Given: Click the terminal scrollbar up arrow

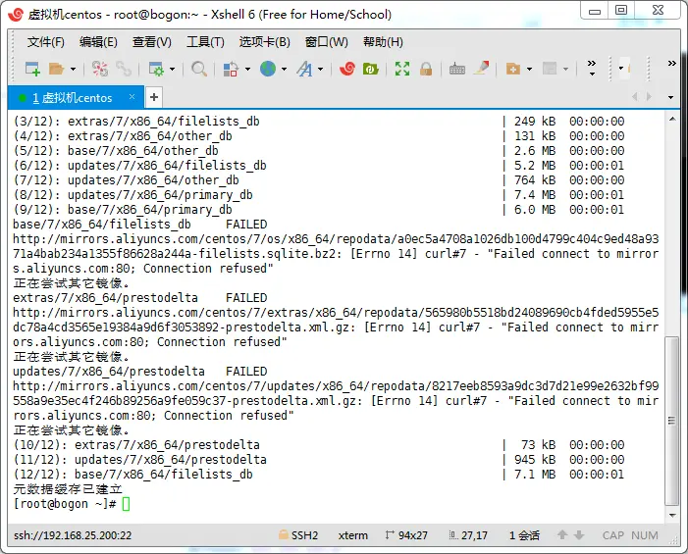Looking at the screenshot, I should tap(672, 119).
